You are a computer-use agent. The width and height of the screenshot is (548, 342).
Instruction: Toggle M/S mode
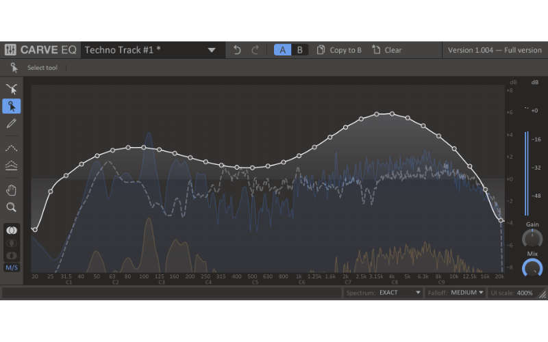[12, 267]
